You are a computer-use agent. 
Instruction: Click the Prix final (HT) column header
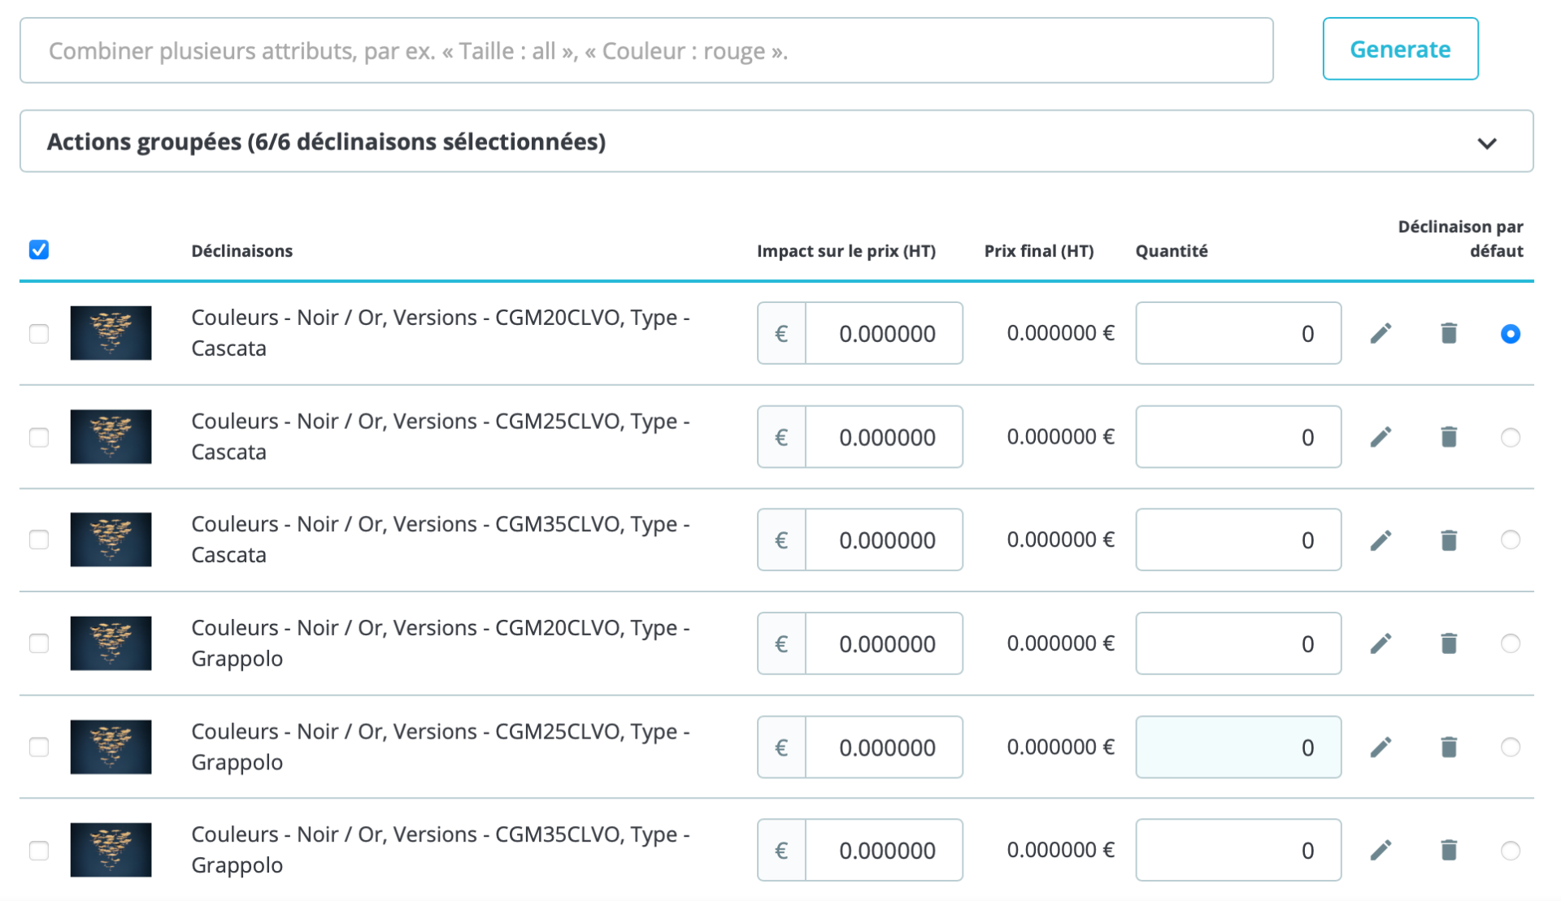[x=1039, y=251]
